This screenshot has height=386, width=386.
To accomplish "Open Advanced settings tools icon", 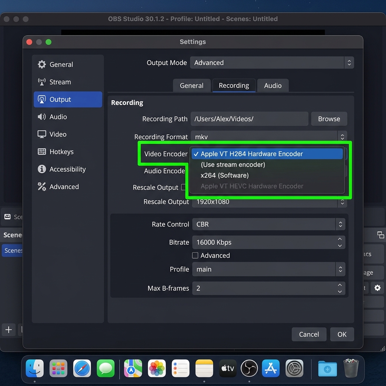I will (x=41, y=187).
